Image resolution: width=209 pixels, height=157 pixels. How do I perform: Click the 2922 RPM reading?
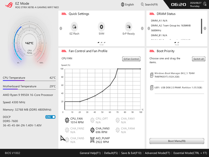[x=102, y=142]
